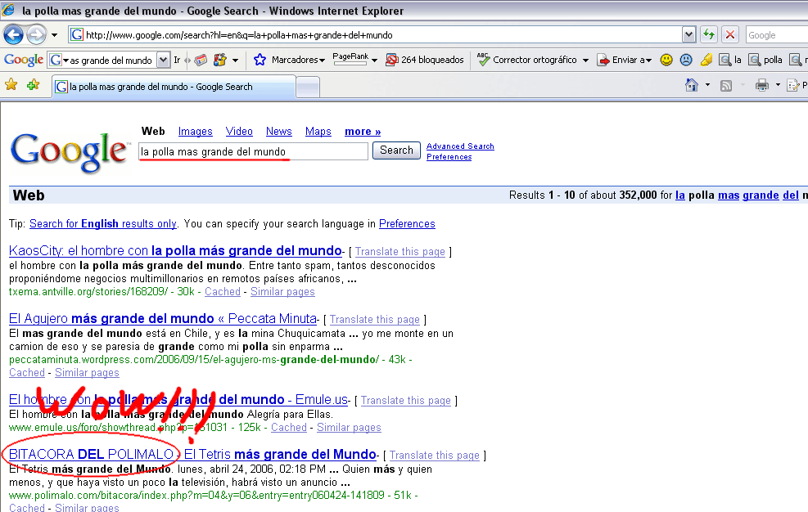
Task: Open Cached copy of www.emule.us result
Action: coord(288,428)
